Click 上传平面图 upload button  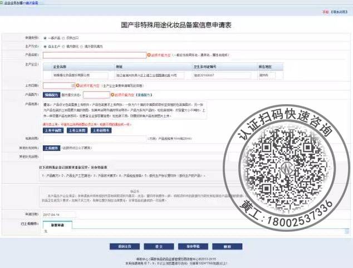tap(53, 130)
